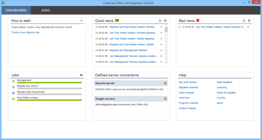Dismiss the Bad news Paul Walker entry
The width and height of the screenshot is (262, 140).
pyautogui.click(x=248, y=27)
